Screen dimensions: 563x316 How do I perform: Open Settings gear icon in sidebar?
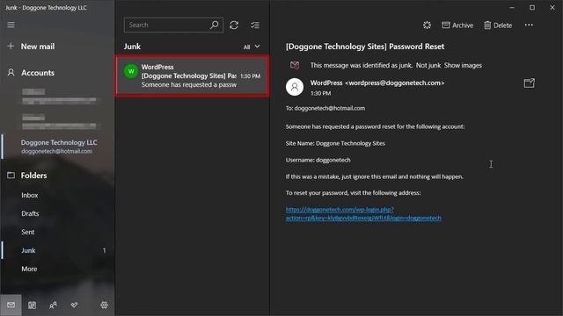pyautogui.click(x=104, y=305)
